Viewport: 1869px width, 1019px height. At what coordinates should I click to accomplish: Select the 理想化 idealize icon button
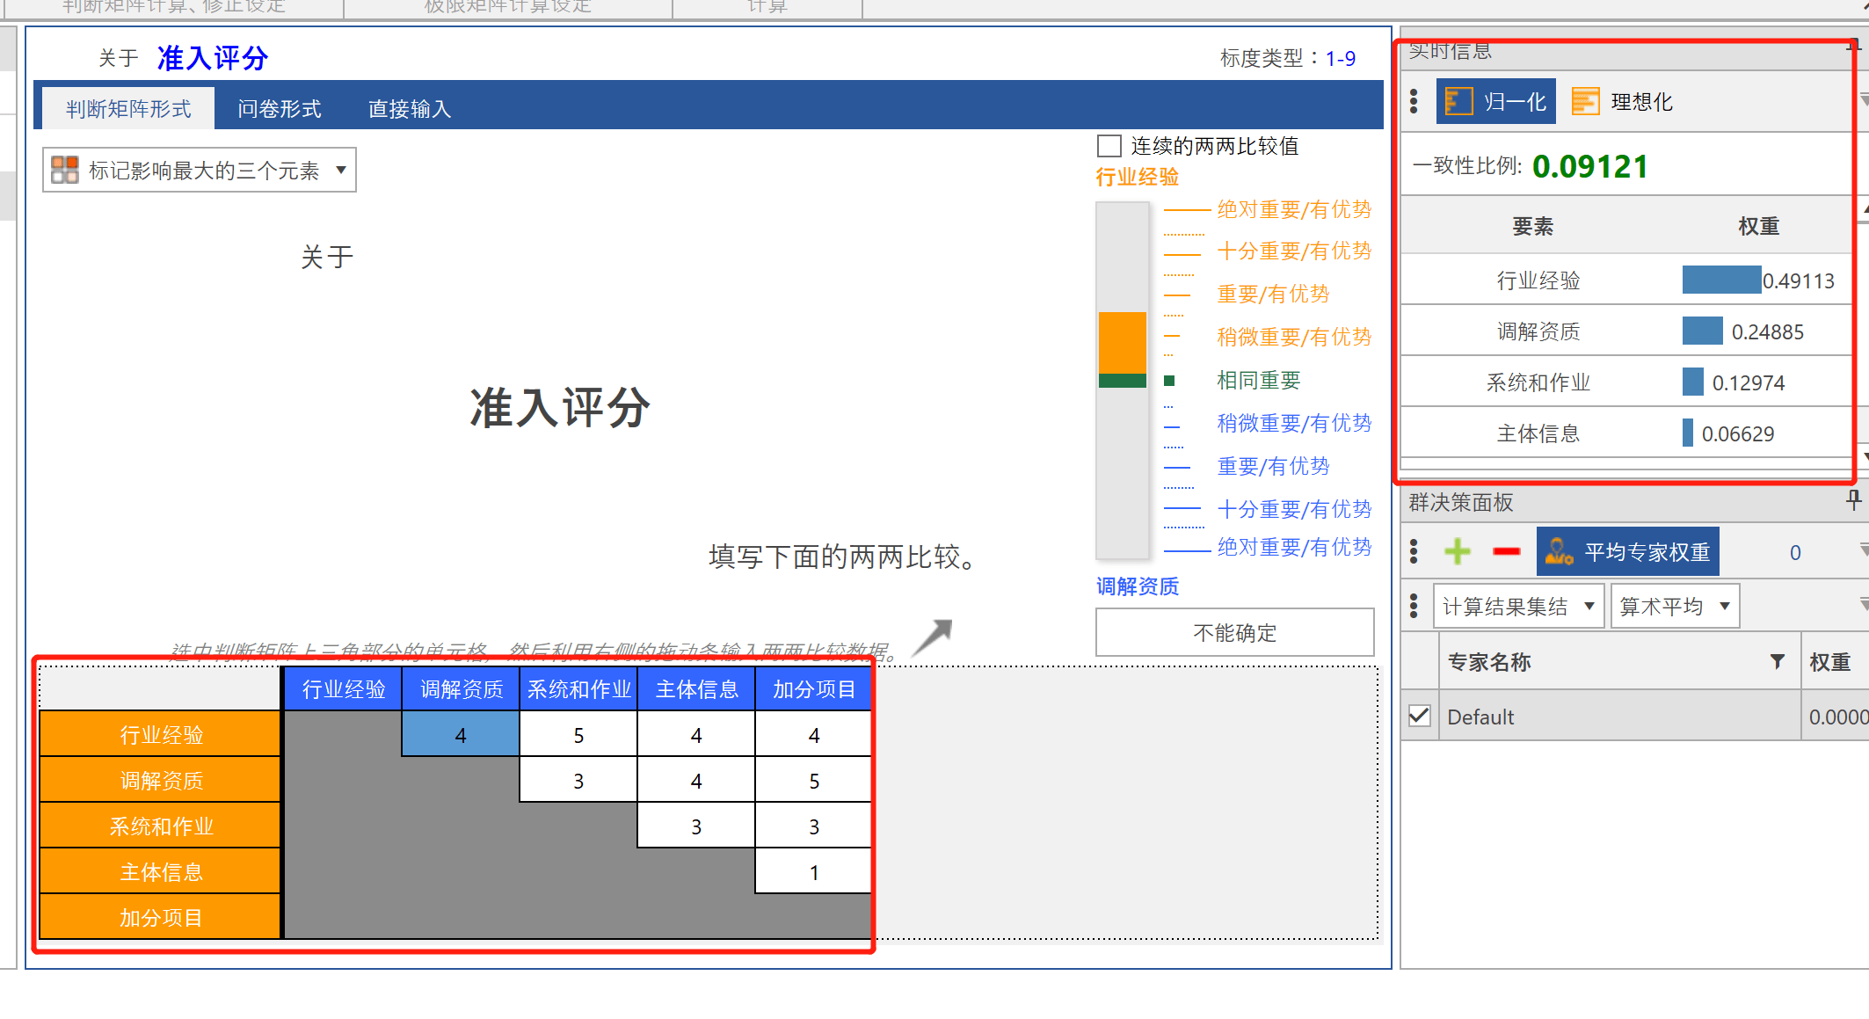point(1621,101)
